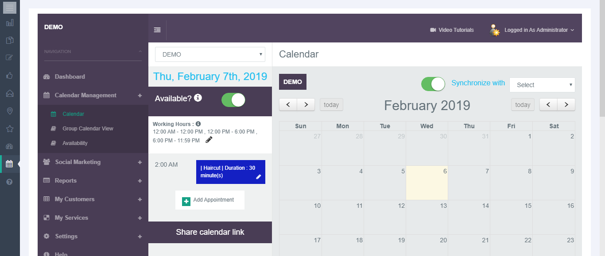This screenshot has height=256, width=605.
Task: Open the DEMO calendar dropdown
Action: tap(210, 54)
